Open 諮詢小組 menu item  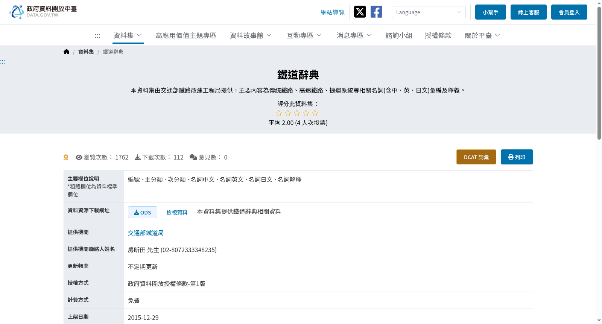(399, 35)
